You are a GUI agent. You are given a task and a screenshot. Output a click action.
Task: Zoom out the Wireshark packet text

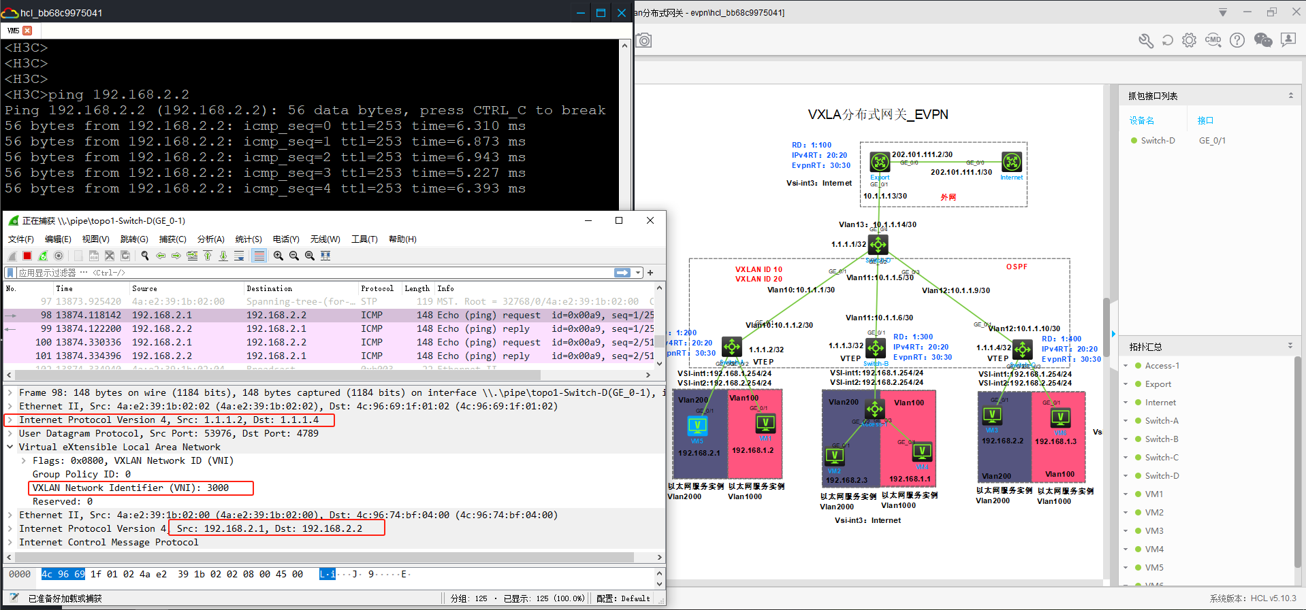pos(294,256)
